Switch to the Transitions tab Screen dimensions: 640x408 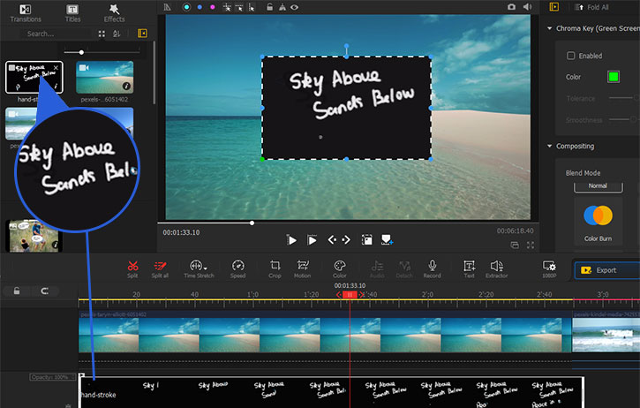click(26, 12)
